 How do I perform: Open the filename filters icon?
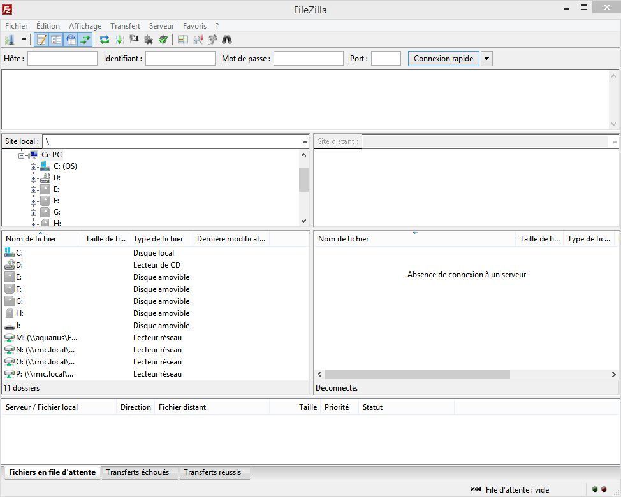tap(183, 40)
